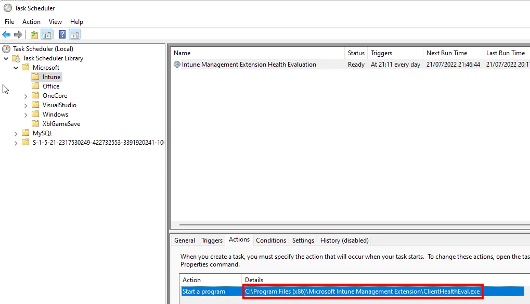The width and height of the screenshot is (530, 304).
Task: Select Intune Management Extension Health Evaluation task name
Action: point(249,64)
